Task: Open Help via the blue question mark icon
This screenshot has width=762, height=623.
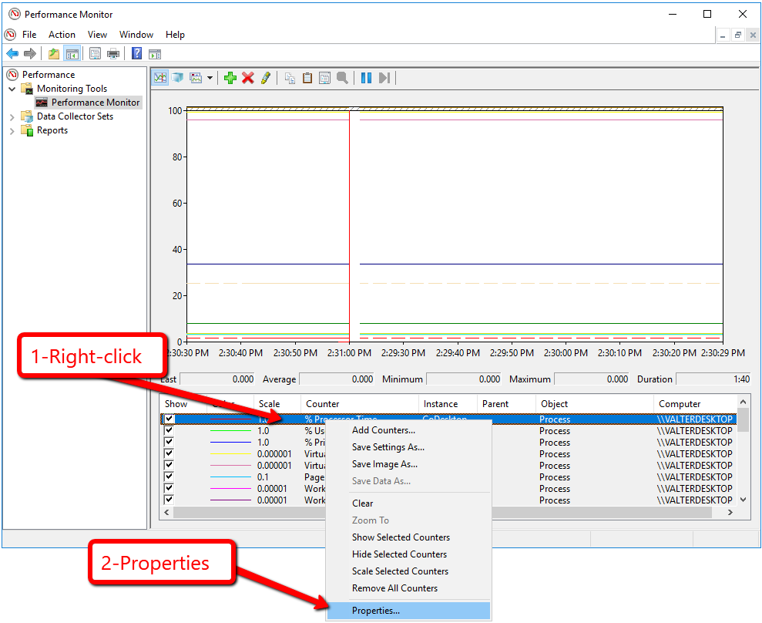Action: click(137, 53)
